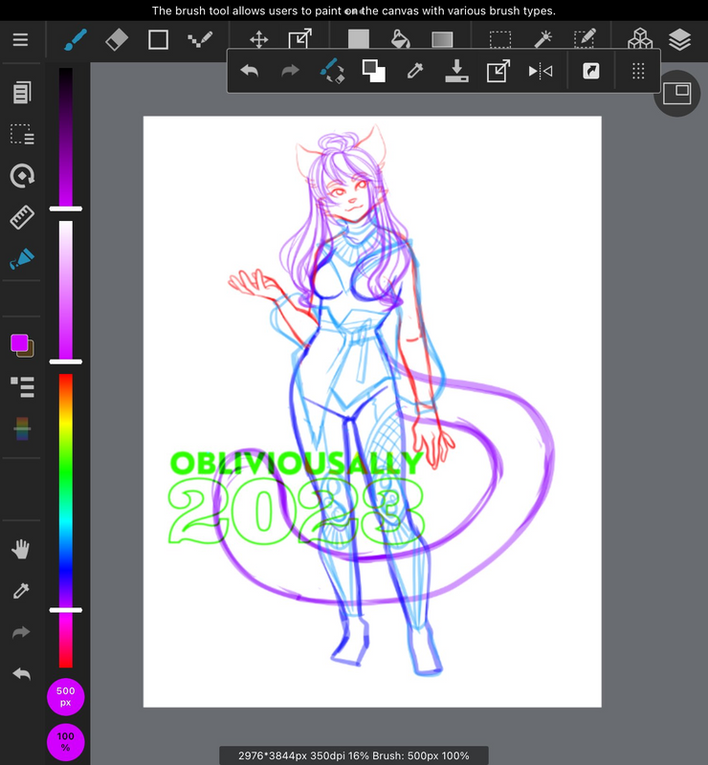Open the Materials cubes panel
Viewport: 708px width, 765px height.
tap(640, 38)
